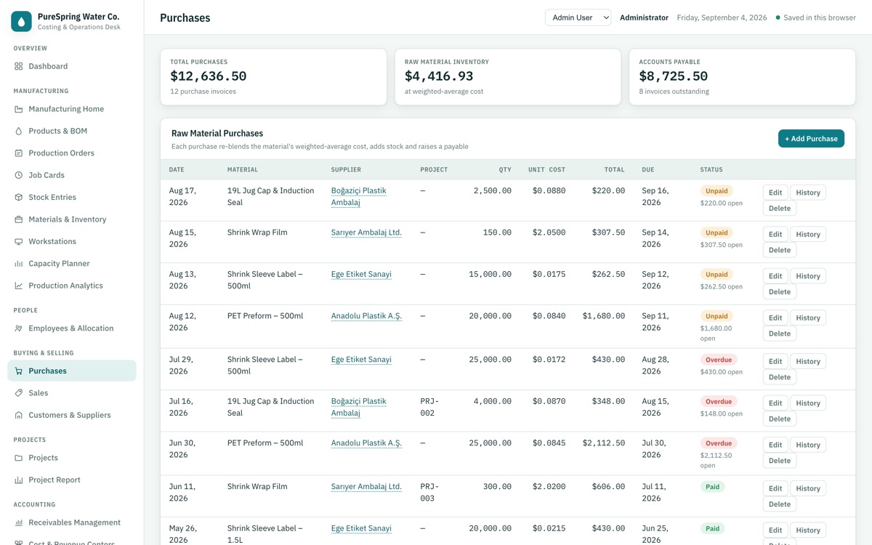Navigate to Sales page

[72, 393]
